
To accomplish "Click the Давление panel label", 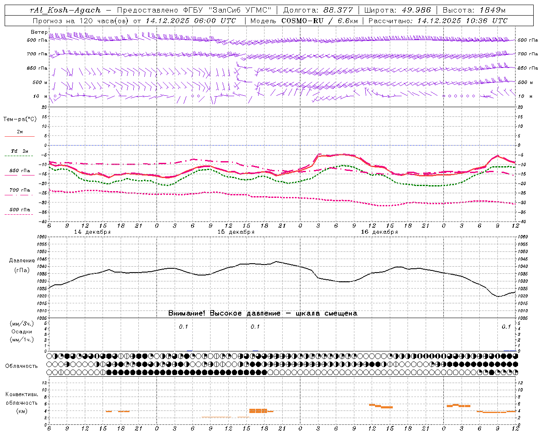I will pyautogui.click(x=22, y=261).
